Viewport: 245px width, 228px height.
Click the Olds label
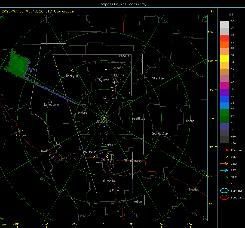click(104, 113)
